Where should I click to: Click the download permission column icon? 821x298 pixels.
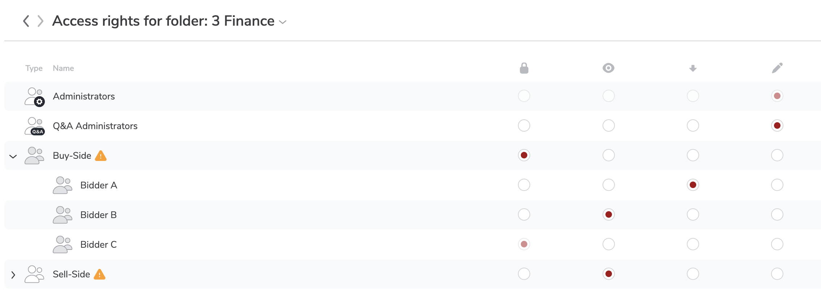pyautogui.click(x=693, y=68)
